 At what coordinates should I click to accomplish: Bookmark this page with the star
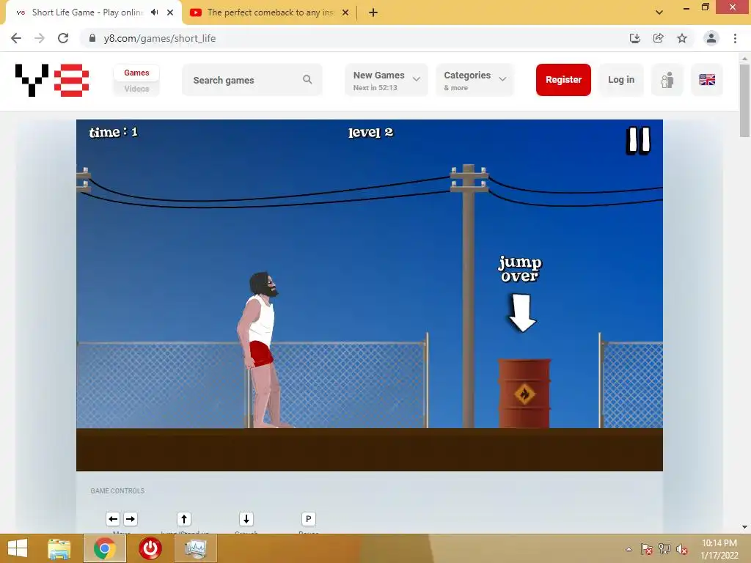pos(682,38)
